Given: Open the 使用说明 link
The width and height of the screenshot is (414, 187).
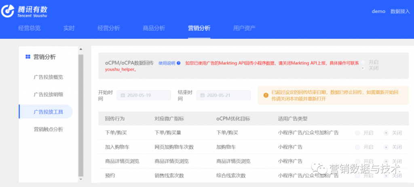Looking at the screenshot, I should click(x=167, y=63).
